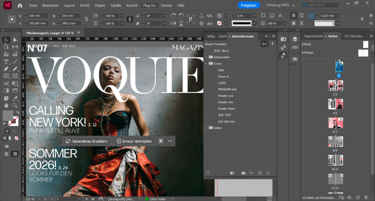Click the fill gray swatch in control bar
Image resolution: width=375 pixels, height=201 pixels.
[x=219, y=15]
